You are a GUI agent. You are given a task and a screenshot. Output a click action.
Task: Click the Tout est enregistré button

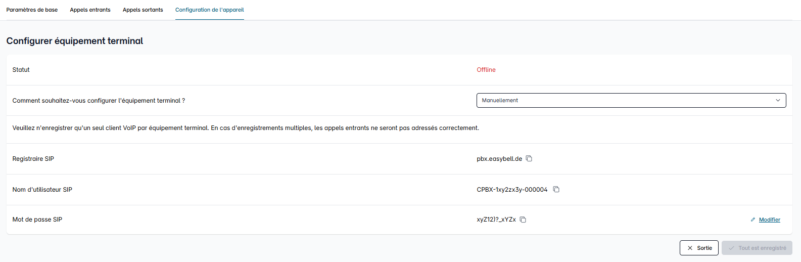[x=757, y=248]
